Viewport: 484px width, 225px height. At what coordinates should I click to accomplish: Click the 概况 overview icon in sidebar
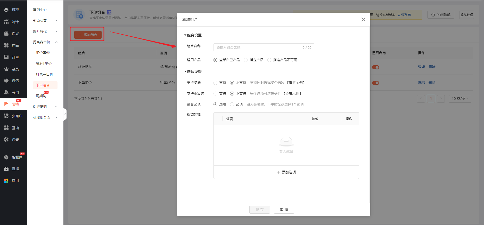(x=6, y=10)
